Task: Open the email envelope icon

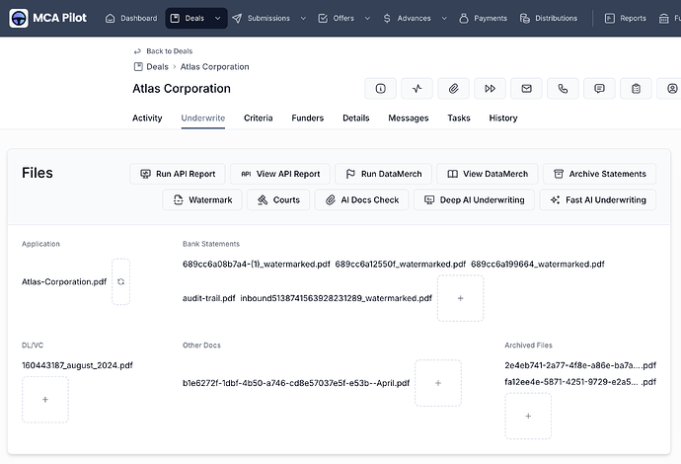Action: tap(526, 88)
